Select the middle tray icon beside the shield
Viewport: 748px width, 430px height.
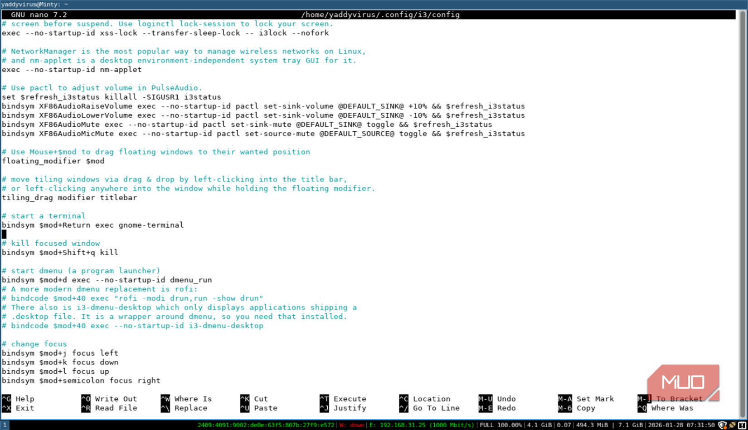coord(733,425)
